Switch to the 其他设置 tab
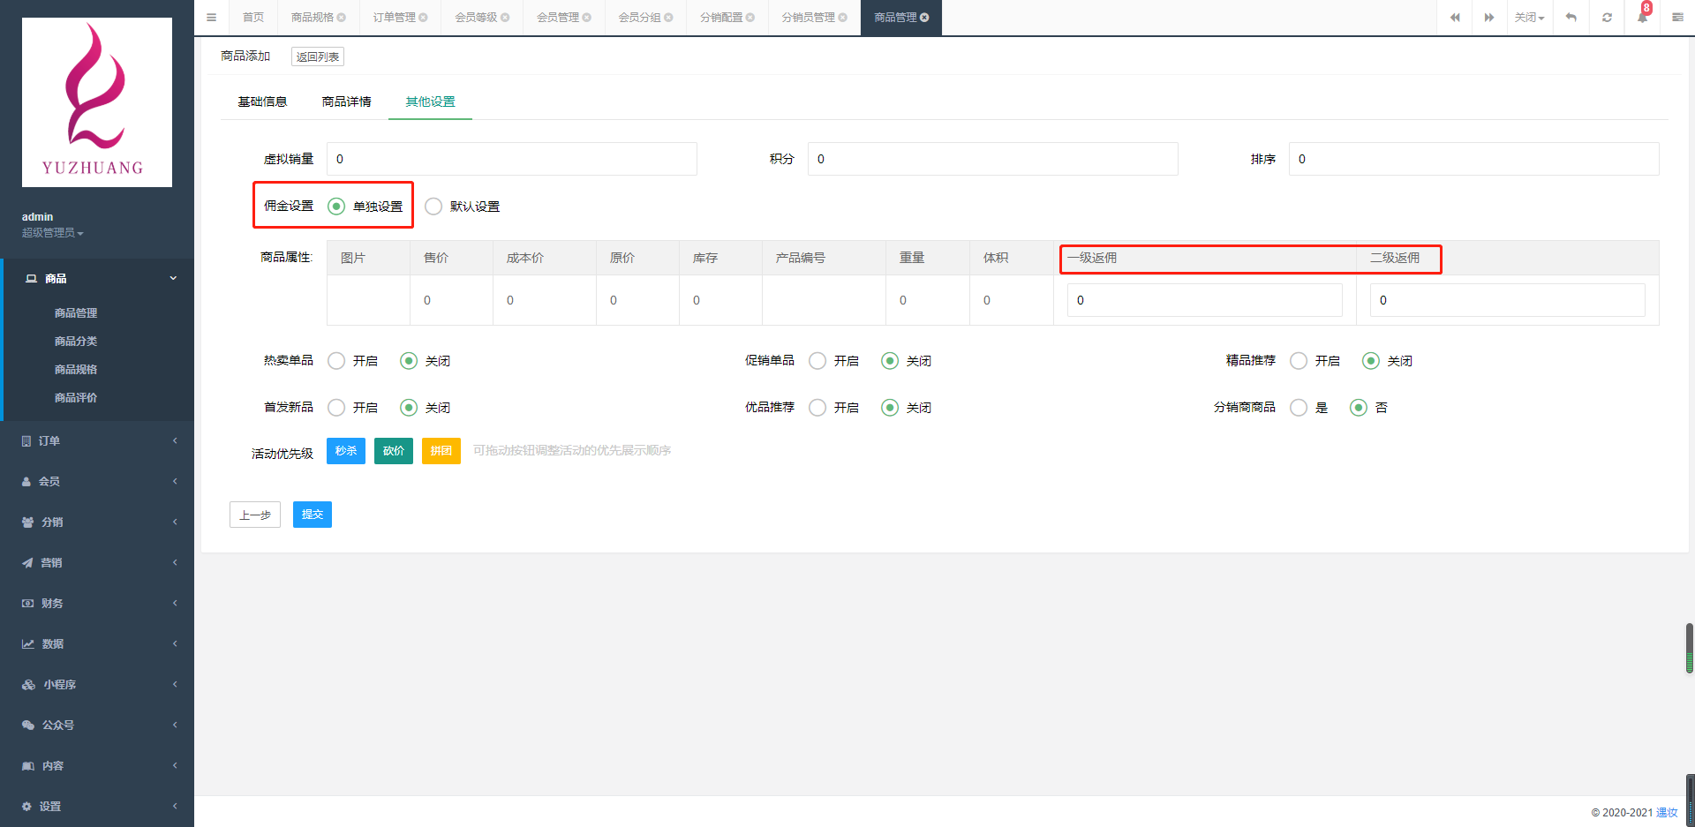The image size is (1695, 827). [430, 101]
